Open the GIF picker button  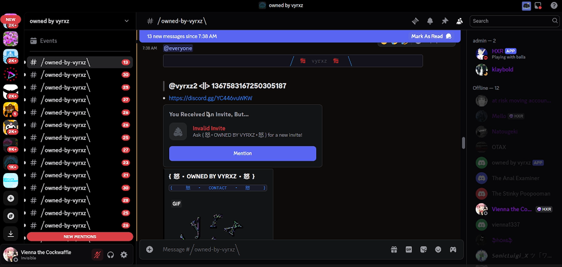tap(409, 250)
